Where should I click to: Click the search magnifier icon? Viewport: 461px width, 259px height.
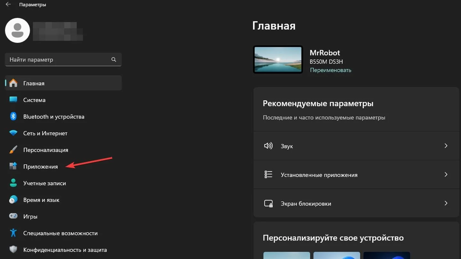[x=114, y=59]
